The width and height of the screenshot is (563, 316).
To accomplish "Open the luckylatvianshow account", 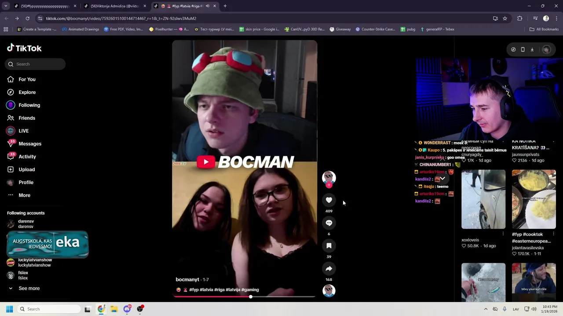I will [x=30, y=262].
